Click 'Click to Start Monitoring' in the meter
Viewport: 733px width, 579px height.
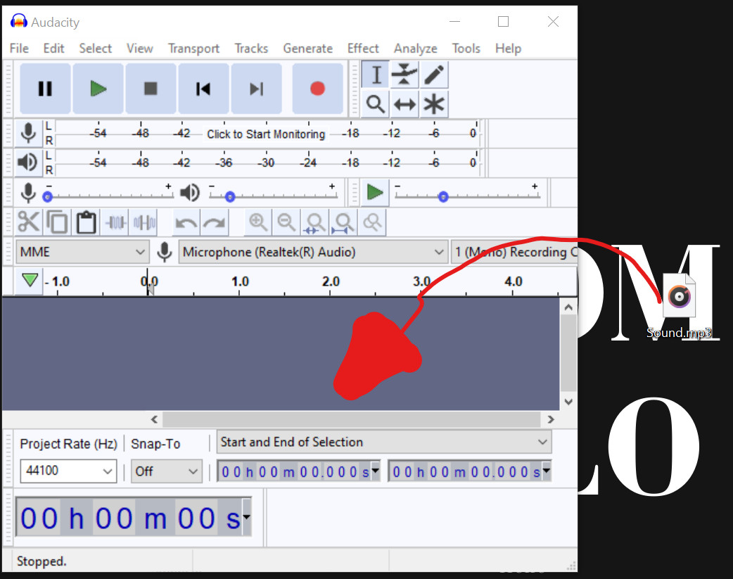click(x=266, y=134)
